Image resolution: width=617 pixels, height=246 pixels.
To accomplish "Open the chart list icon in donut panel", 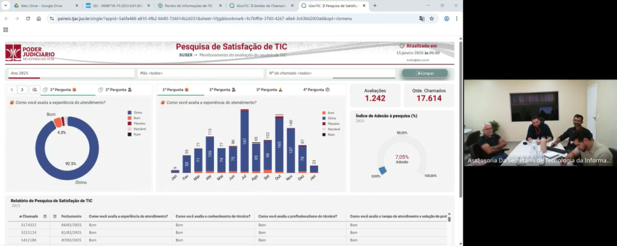I will [x=34, y=90].
